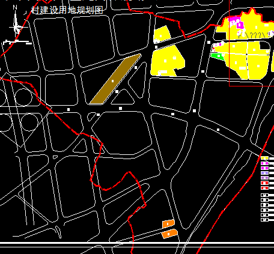Image resolution: width=274 pixels, height=254 pixels.
Task: Click the purple legend swatch
Action: point(264,178)
